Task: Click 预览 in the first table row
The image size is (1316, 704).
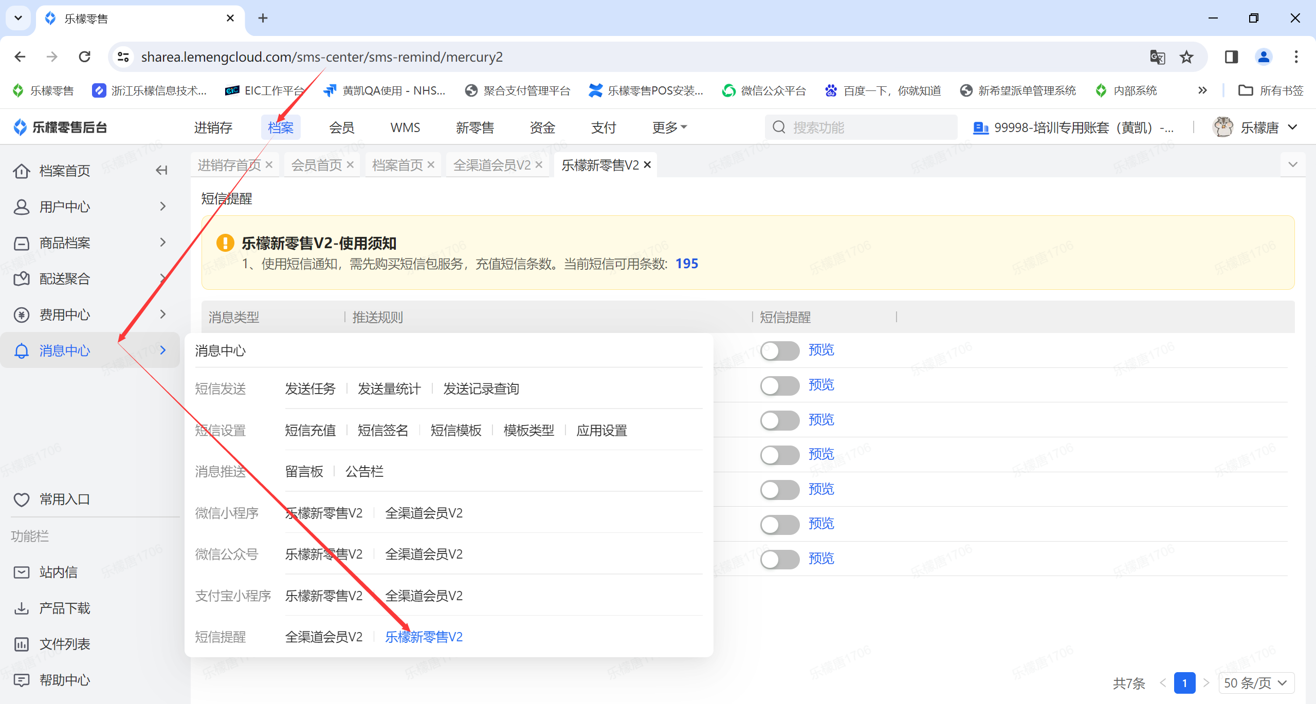Action: coord(821,350)
